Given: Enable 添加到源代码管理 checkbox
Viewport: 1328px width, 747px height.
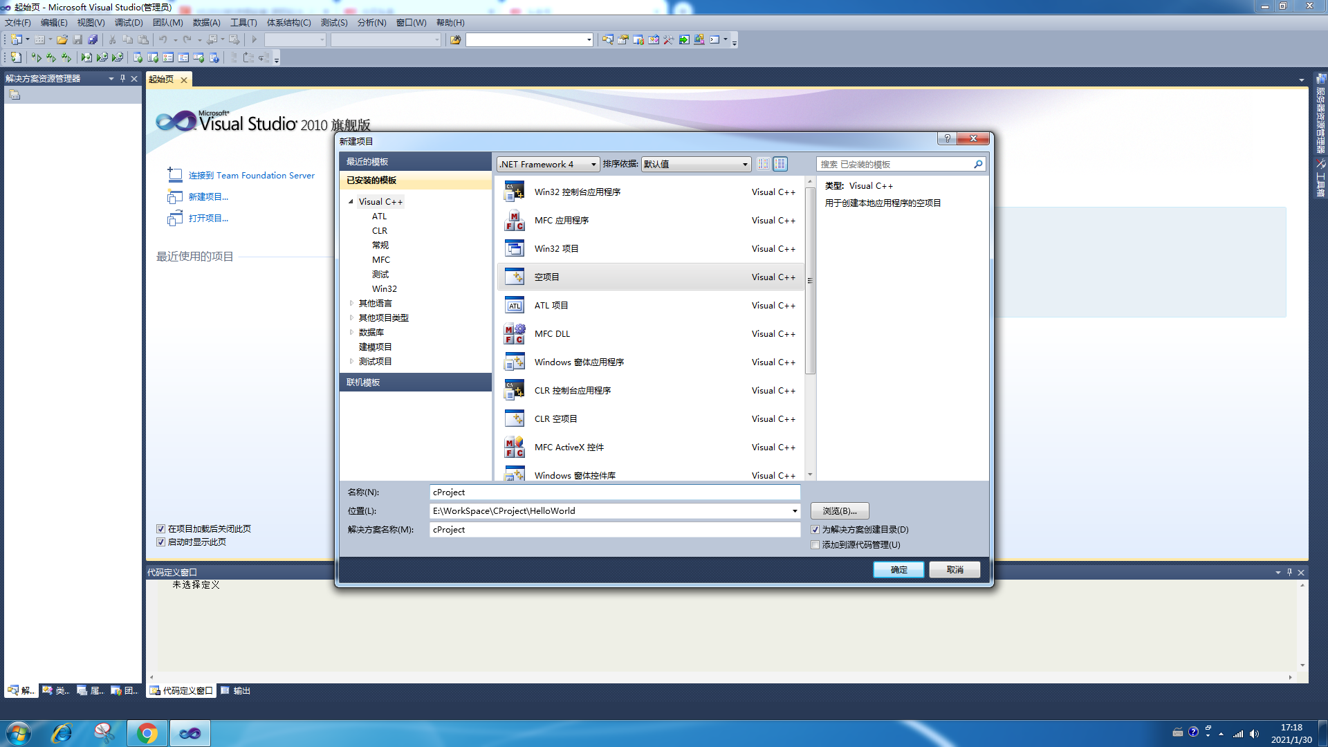Looking at the screenshot, I should (815, 545).
